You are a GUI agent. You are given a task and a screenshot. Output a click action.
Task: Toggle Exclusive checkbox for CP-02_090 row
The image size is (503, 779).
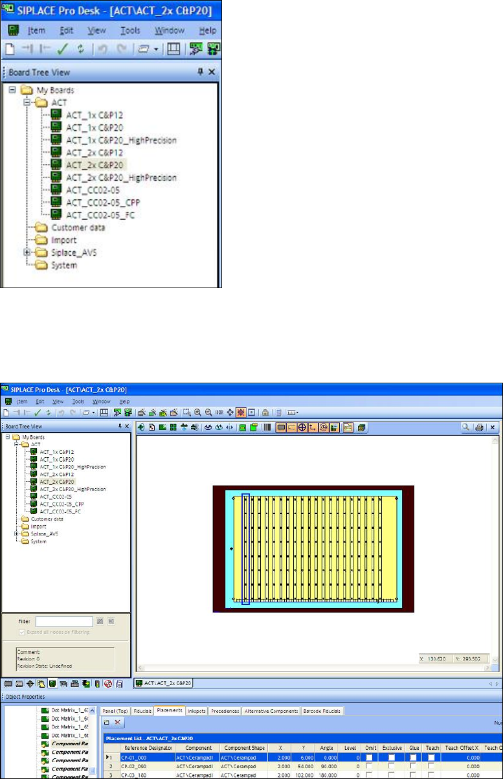point(392,766)
